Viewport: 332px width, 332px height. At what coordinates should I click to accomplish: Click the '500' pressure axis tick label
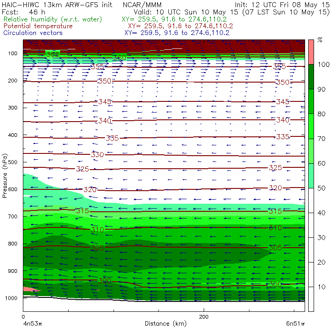point(13,162)
